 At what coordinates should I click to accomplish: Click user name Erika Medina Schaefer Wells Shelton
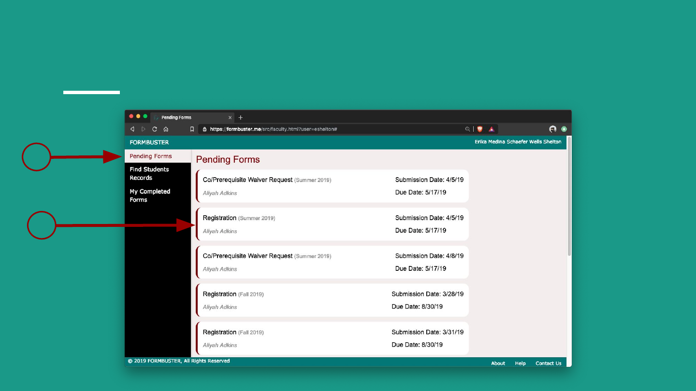[518, 142]
